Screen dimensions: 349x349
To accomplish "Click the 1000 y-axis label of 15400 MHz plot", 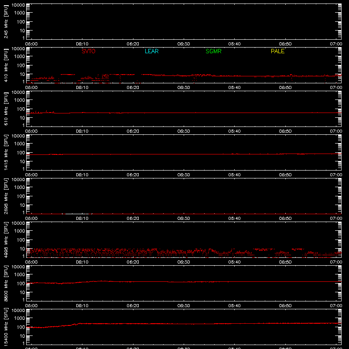I will 20,318.
